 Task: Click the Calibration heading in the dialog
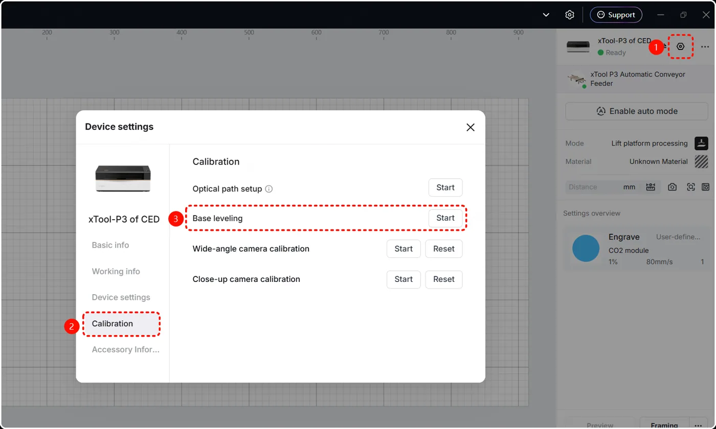pyautogui.click(x=216, y=162)
